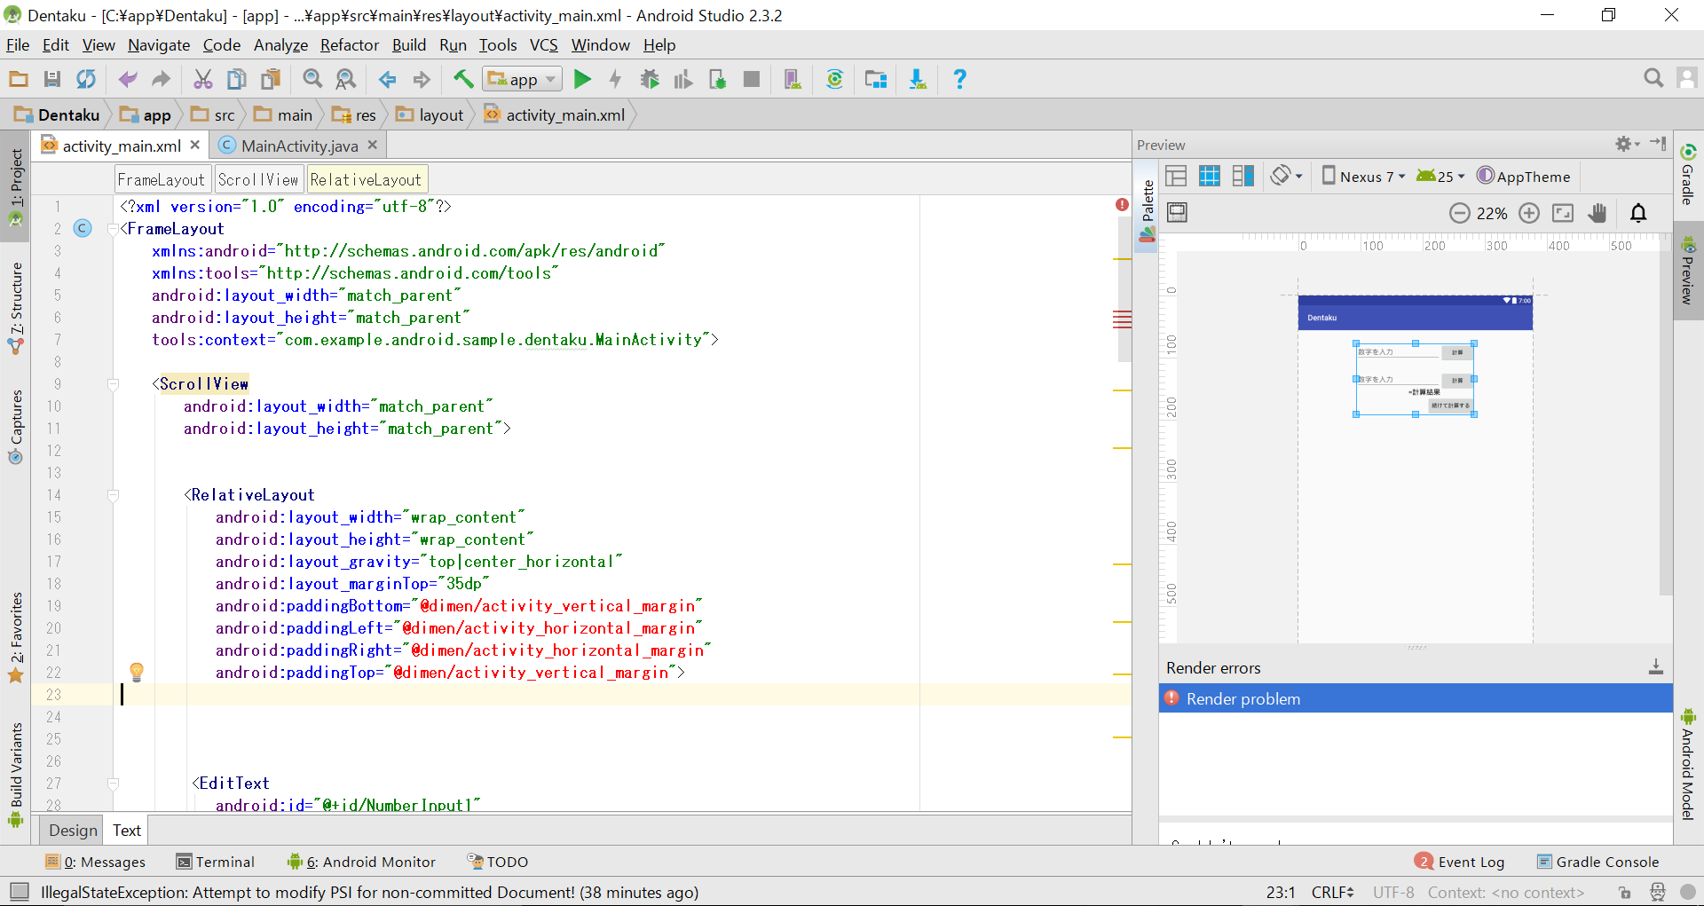Click the Replace icon
This screenshot has height=906, width=1704.
[346, 80]
